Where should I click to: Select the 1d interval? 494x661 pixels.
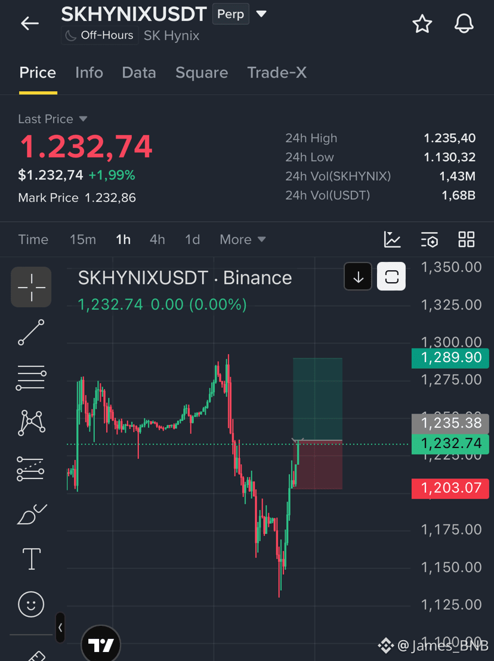pos(192,239)
